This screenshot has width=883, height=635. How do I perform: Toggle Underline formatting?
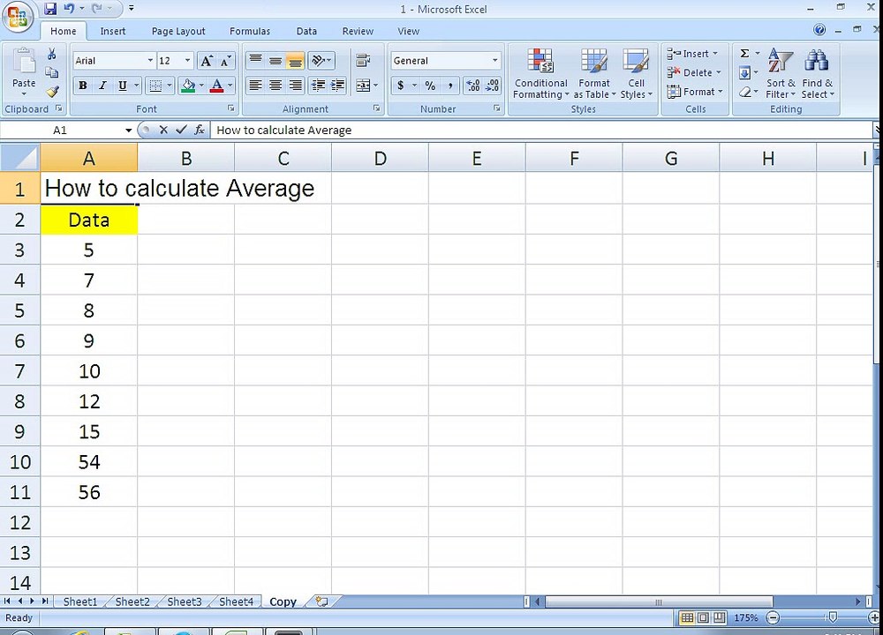click(x=122, y=86)
